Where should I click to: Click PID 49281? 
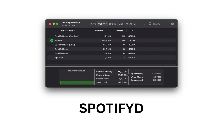132,40
